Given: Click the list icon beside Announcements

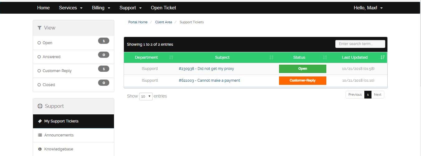Looking at the screenshot, I should pos(40,135).
